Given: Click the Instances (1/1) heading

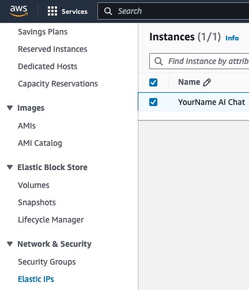Looking at the screenshot, I should [185, 37].
